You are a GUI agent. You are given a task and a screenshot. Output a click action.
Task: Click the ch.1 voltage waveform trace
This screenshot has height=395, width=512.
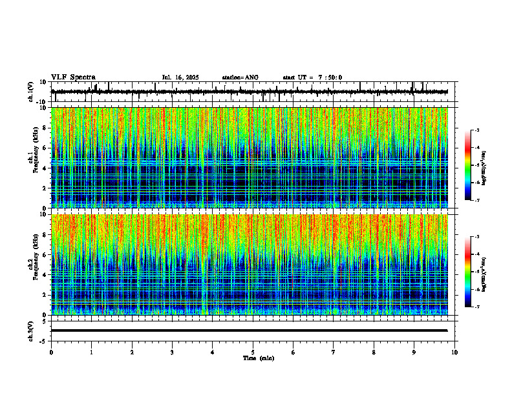point(250,92)
